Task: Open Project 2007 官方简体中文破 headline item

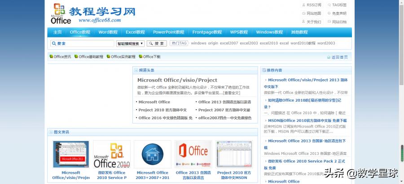Action: click(x=224, y=110)
